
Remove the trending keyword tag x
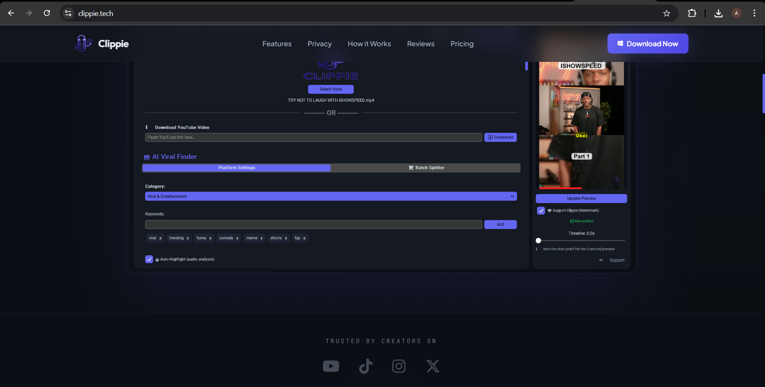tap(187, 238)
